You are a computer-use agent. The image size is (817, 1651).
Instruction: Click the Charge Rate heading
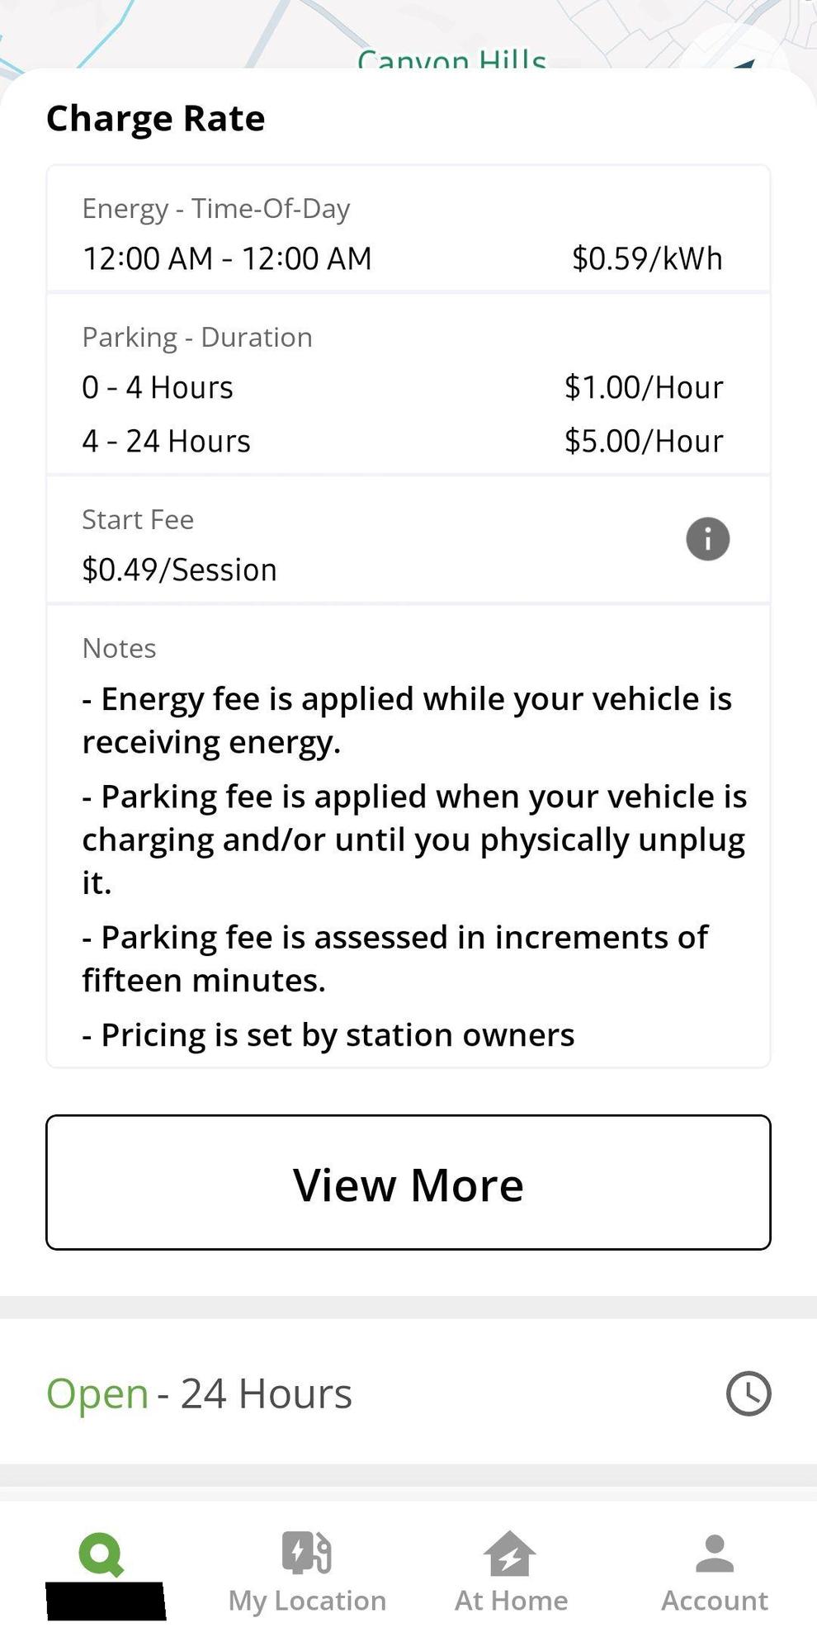point(155,118)
